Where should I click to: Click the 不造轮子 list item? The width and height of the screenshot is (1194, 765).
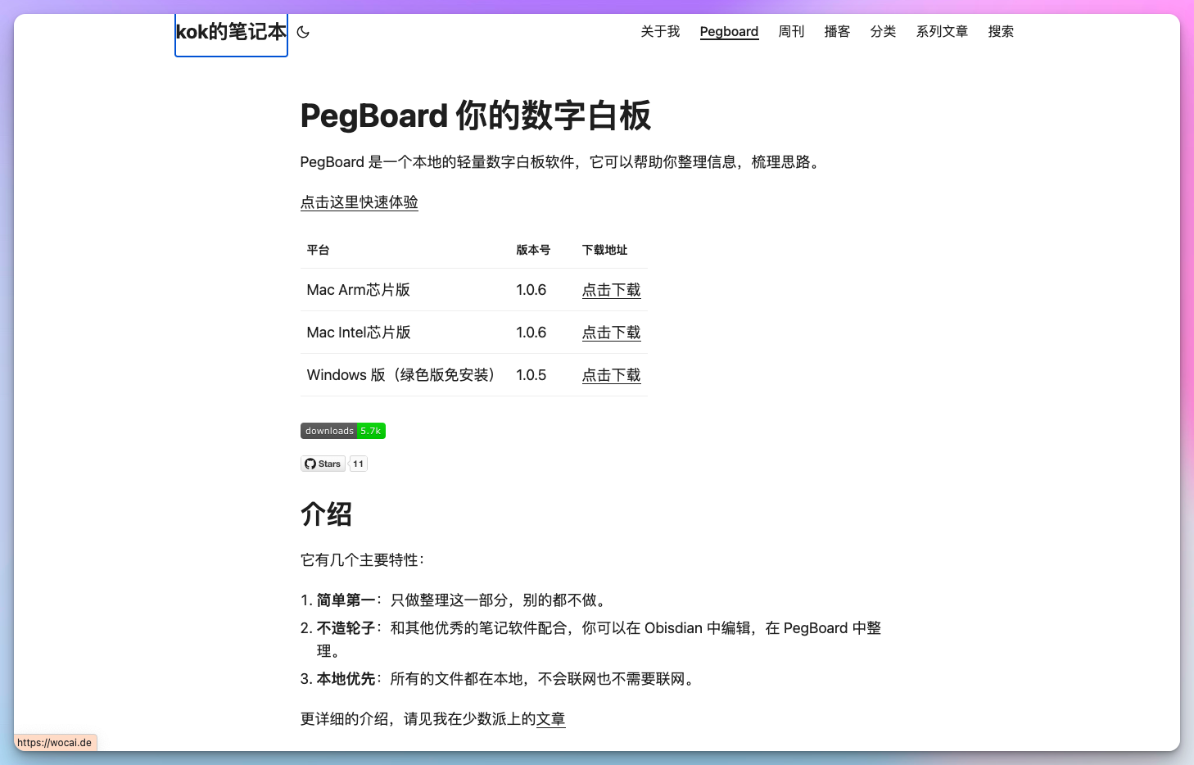pyautogui.click(x=599, y=640)
